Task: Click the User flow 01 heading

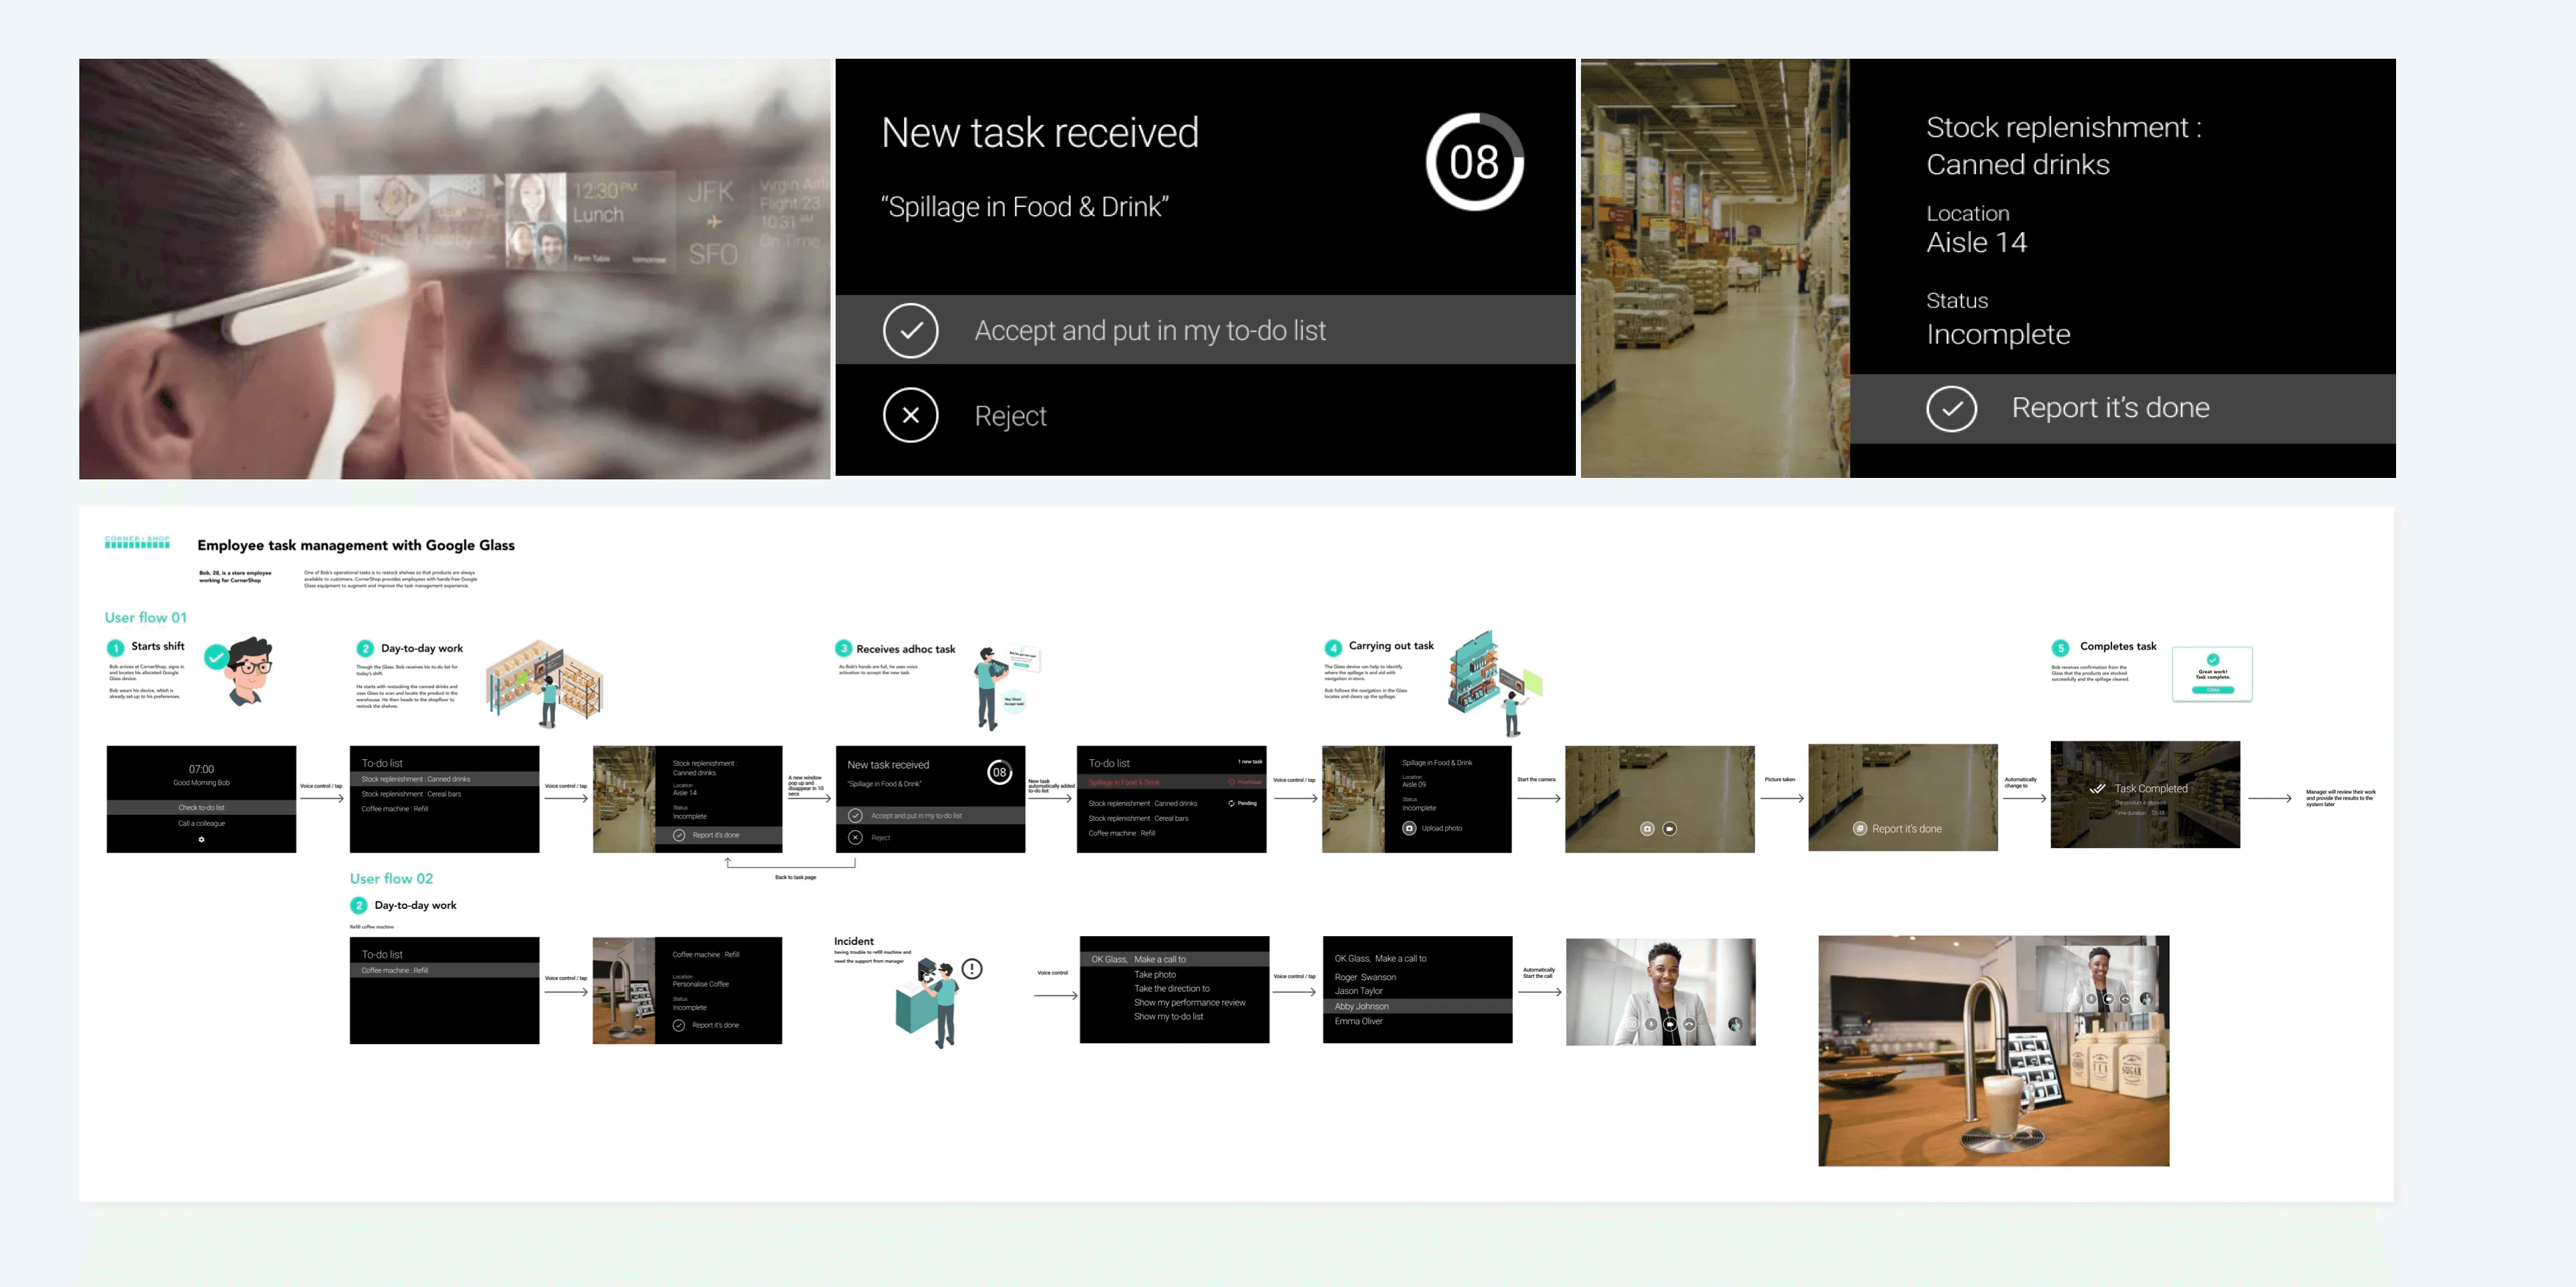Action: (146, 617)
